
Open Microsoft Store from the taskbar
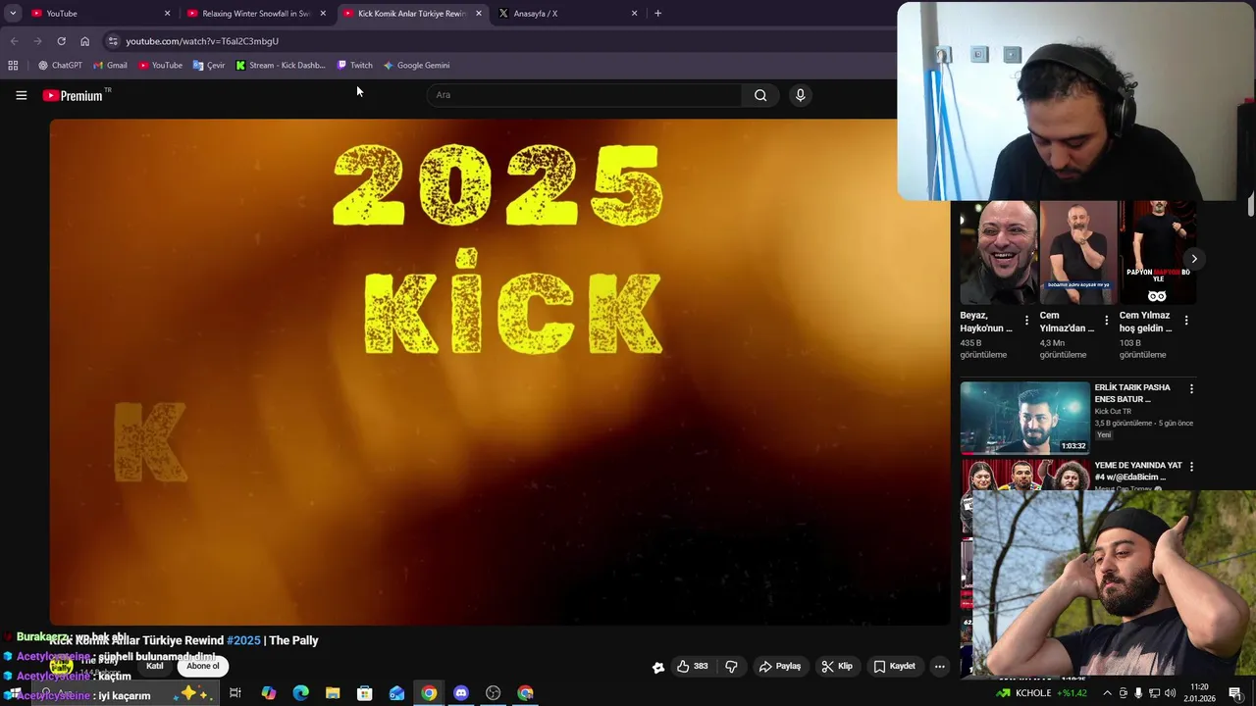tap(364, 693)
